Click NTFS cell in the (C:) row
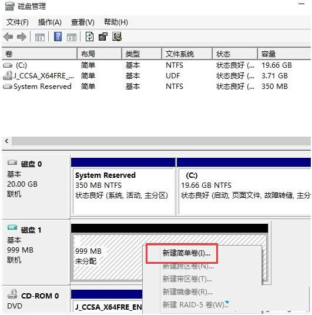The image size is (312, 315). point(175,65)
